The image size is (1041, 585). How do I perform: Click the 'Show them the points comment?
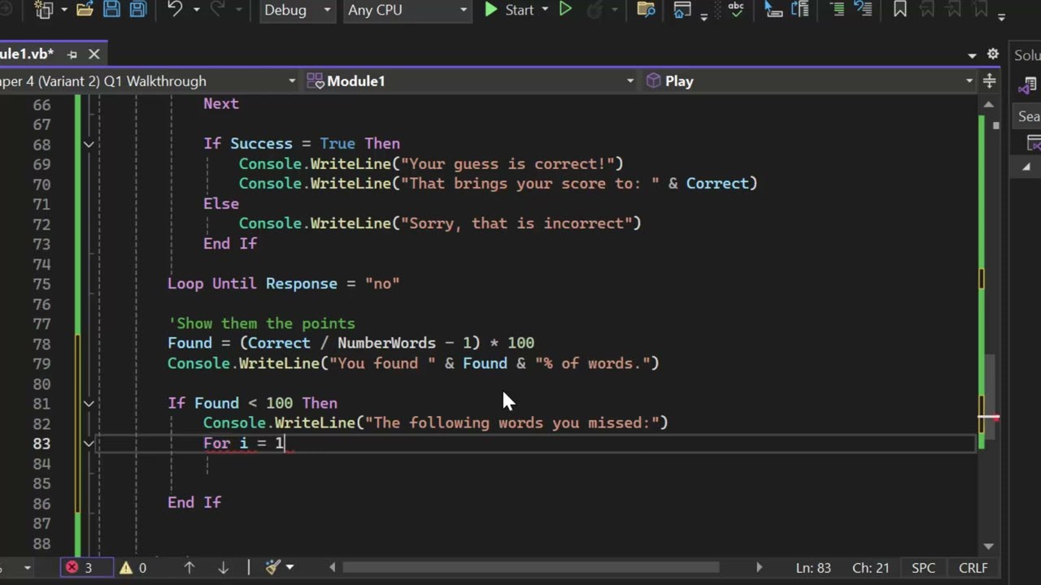click(x=261, y=323)
